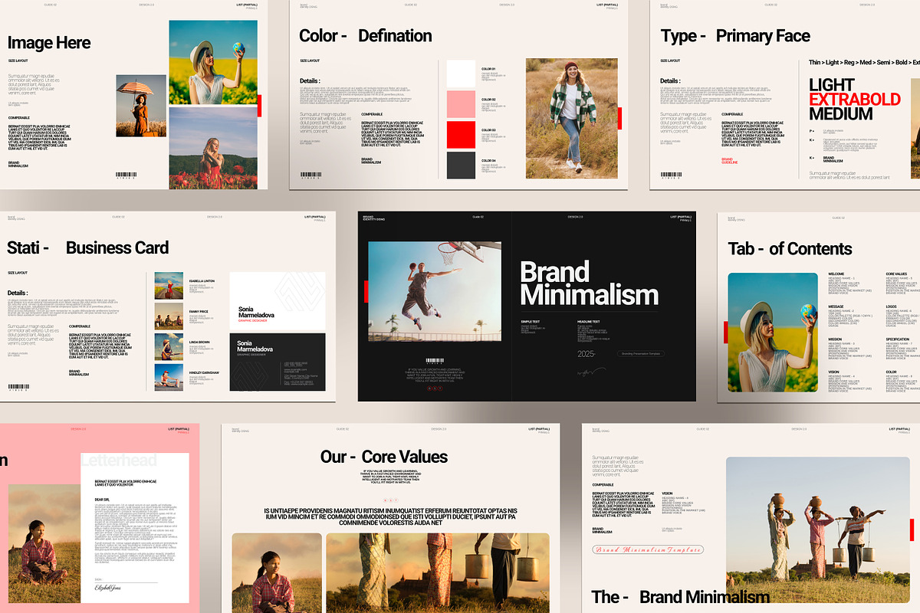The width and height of the screenshot is (920, 613).
Task: Click DEAR SIR on the Letterhead page
Action: tap(103, 499)
